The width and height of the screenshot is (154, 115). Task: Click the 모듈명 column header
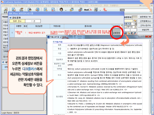click(x=19, y=26)
